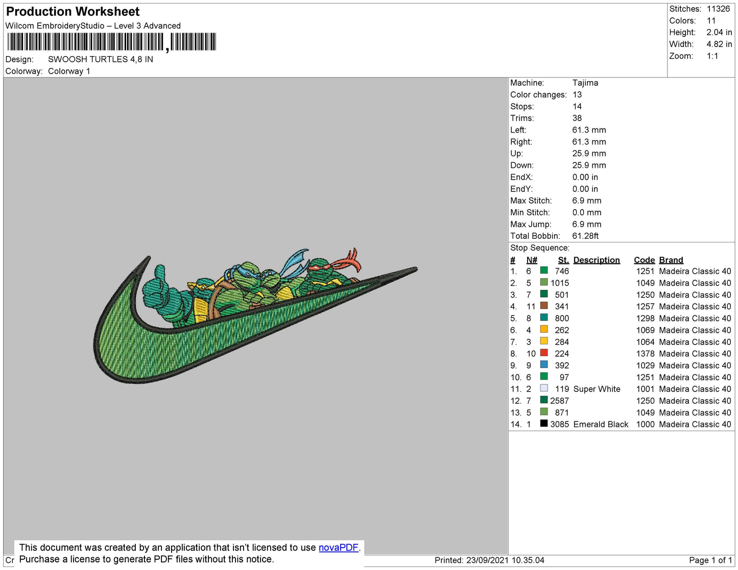738x570 pixels.
Task: Select the Emerald Black color swatch
Action: [x=544, y=424]
